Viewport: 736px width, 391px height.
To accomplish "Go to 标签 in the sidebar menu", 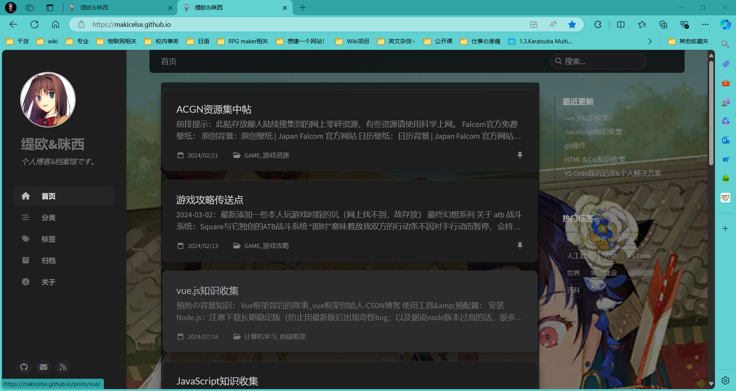I will pyautogui.click(x=64, y=239).
